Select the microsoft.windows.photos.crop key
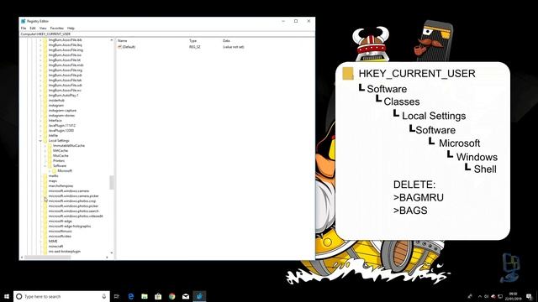The height and width of the screenshot is (302, 538). [72, 201]
